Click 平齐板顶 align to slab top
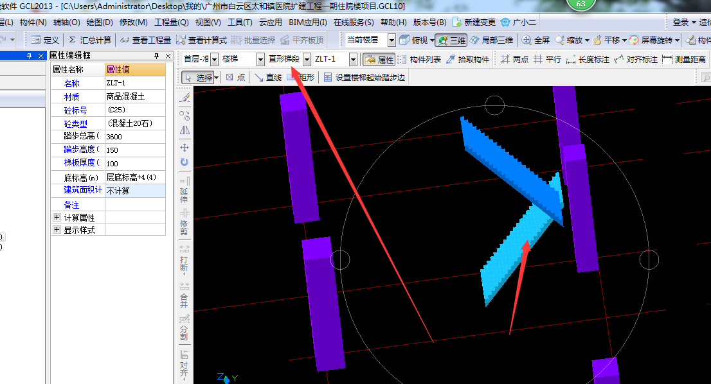 pos(302,40)
